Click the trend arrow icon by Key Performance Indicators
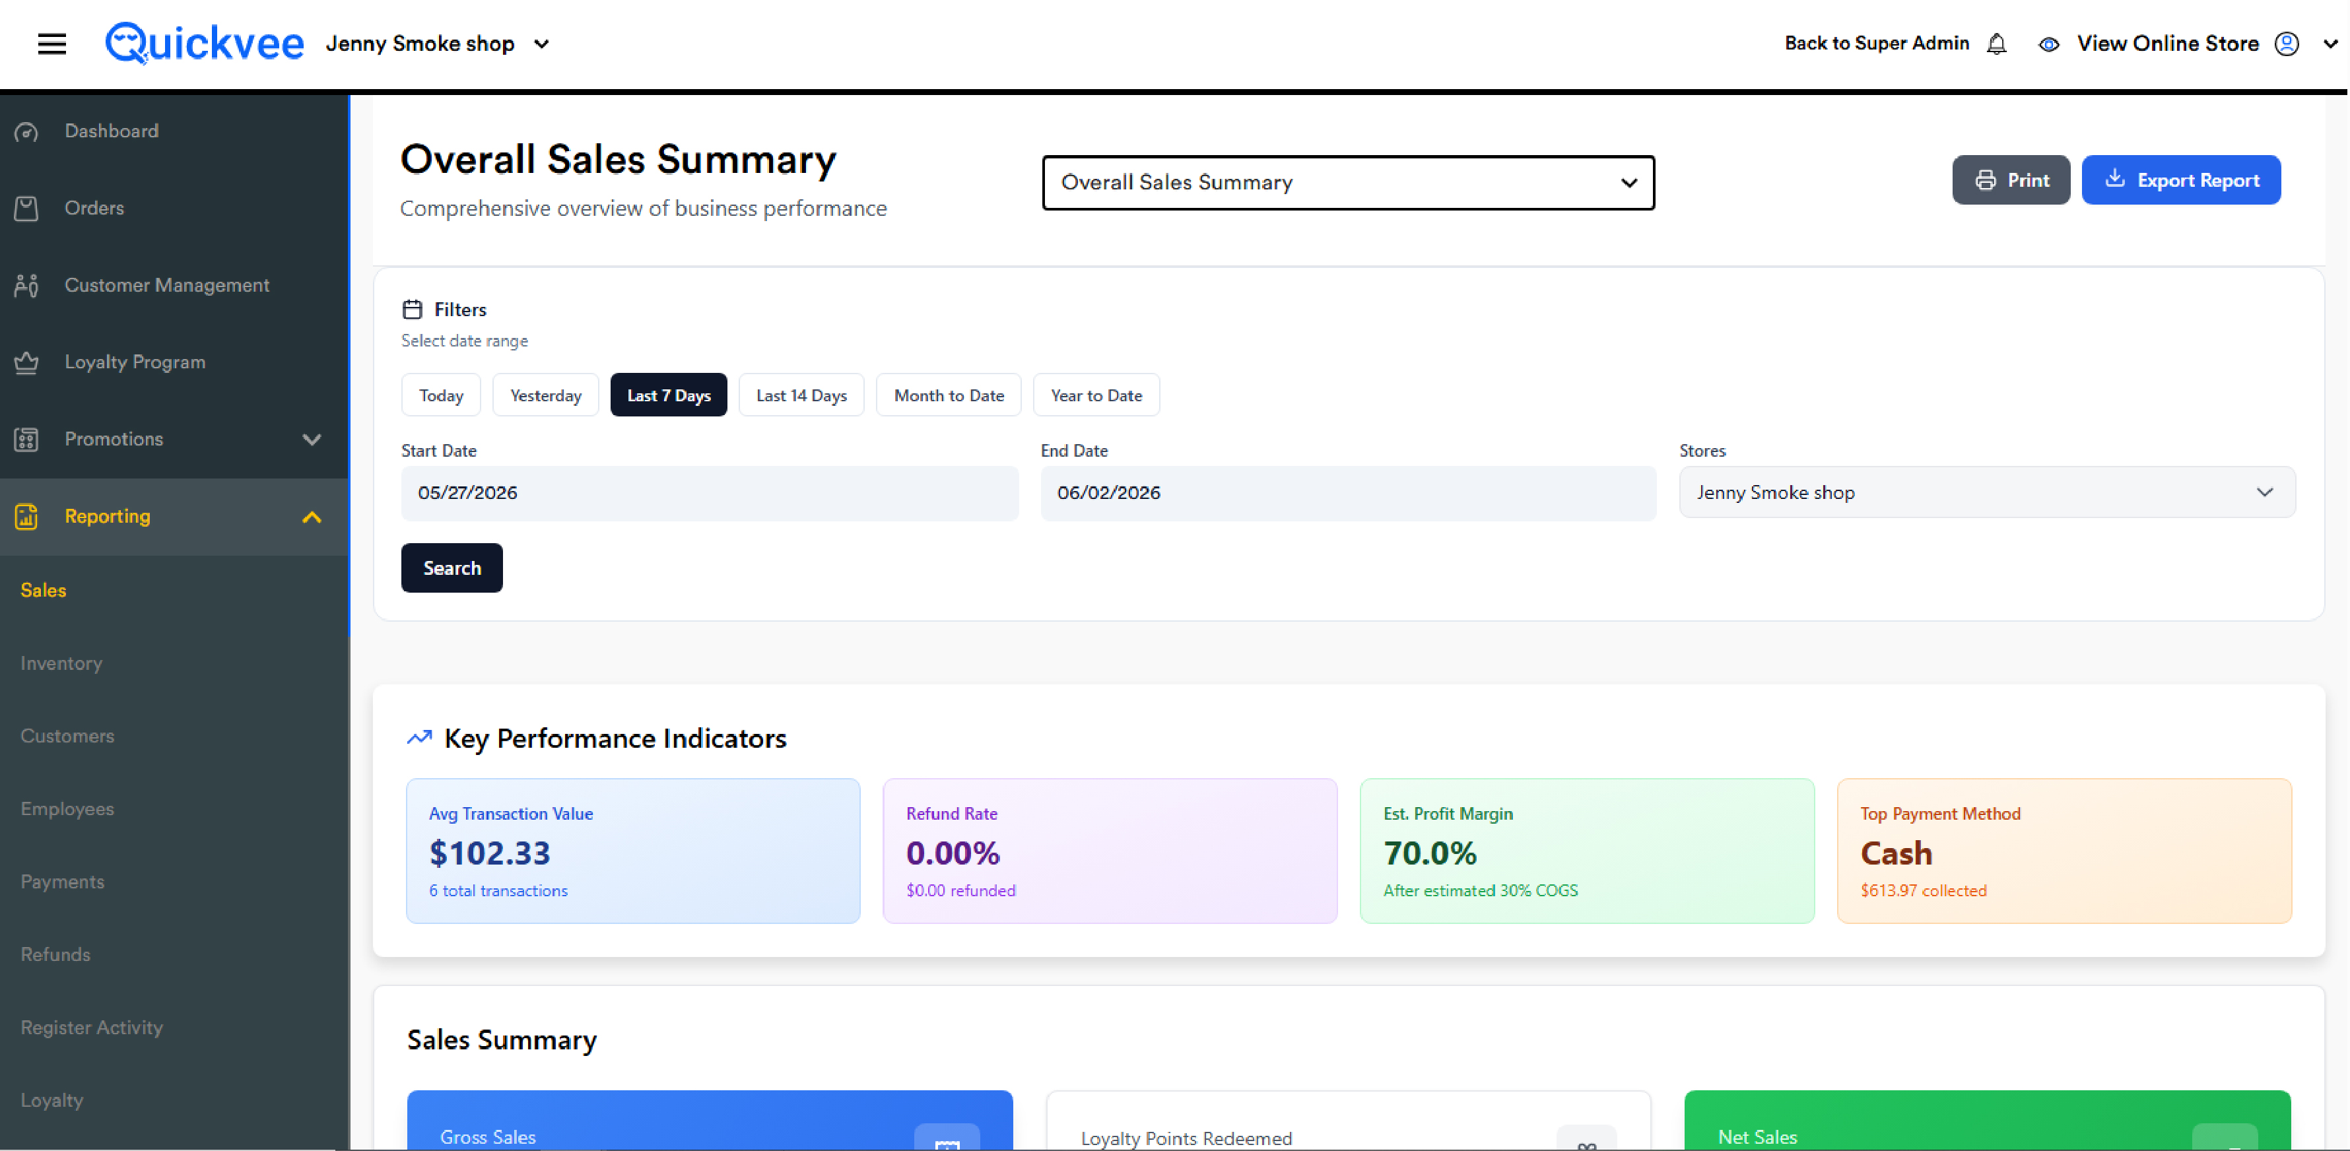The width and height of the screenshot is (2350, 1151). pyautogui.click(x=419, y=737)
